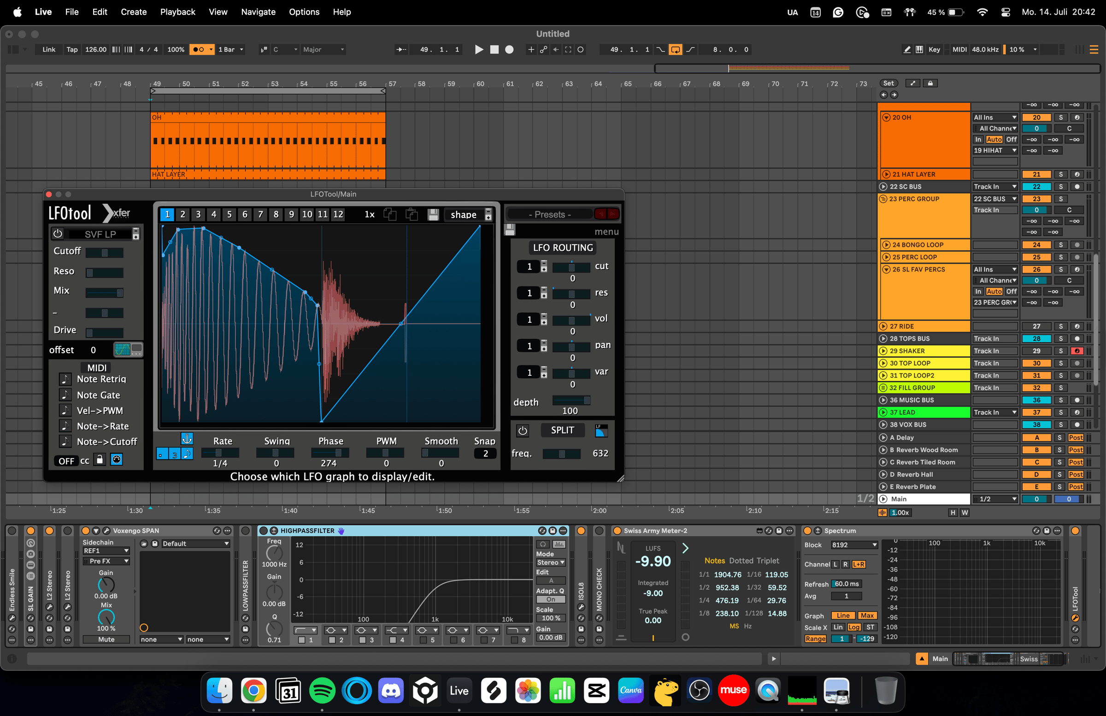
Task: Click the Spectrum Graph Line button
Action: click(x=843, y=615)
